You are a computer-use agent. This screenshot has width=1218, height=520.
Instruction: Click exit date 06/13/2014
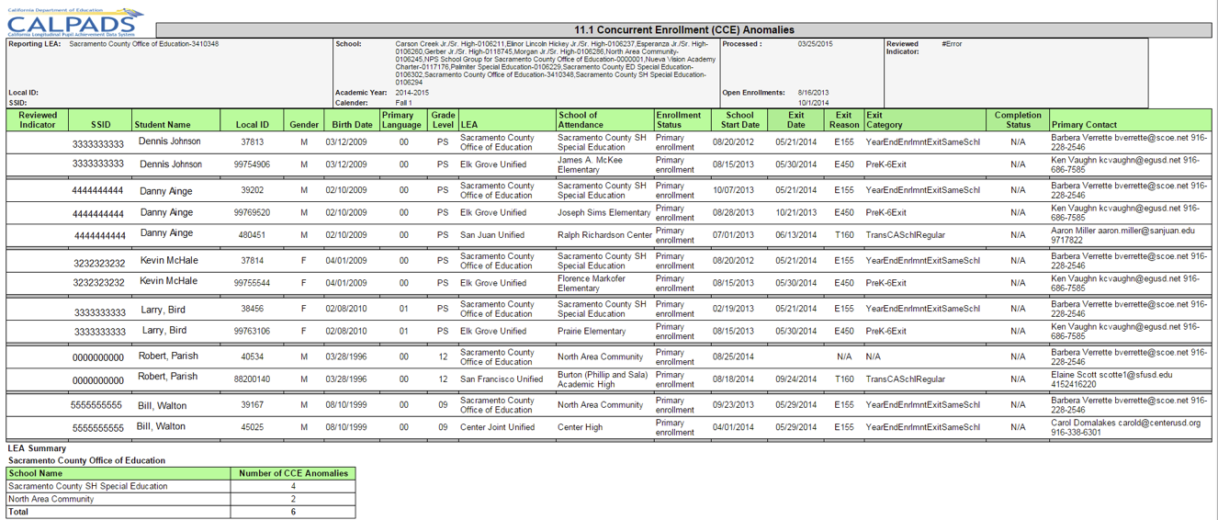[x=795, y=234]
